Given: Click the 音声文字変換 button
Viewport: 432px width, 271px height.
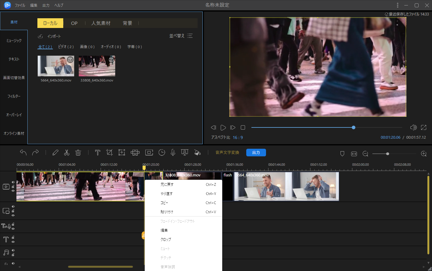Looking at the screenshot, I should (227, 152).
